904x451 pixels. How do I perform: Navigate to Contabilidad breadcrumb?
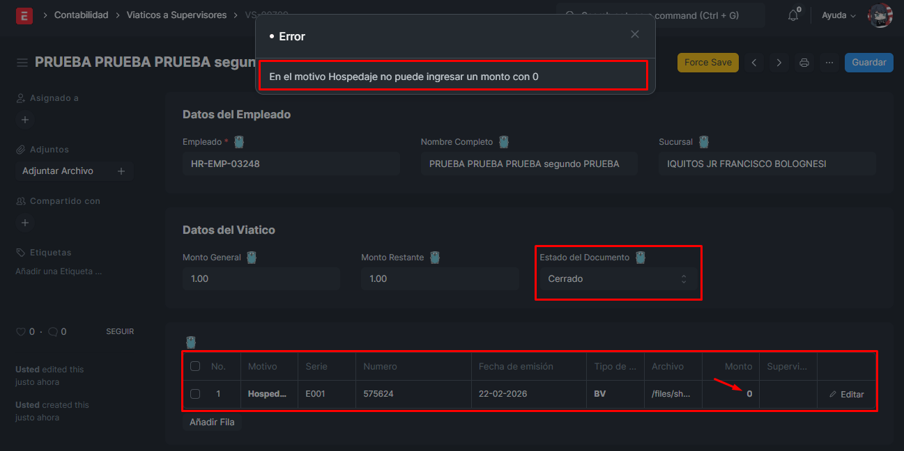[x=81, y=15]
